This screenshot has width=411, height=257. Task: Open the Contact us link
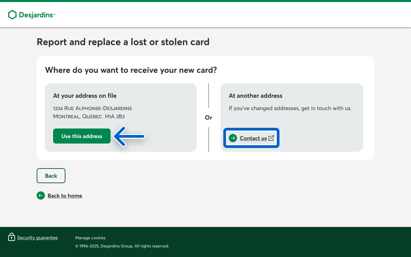[x=253, y=138]
